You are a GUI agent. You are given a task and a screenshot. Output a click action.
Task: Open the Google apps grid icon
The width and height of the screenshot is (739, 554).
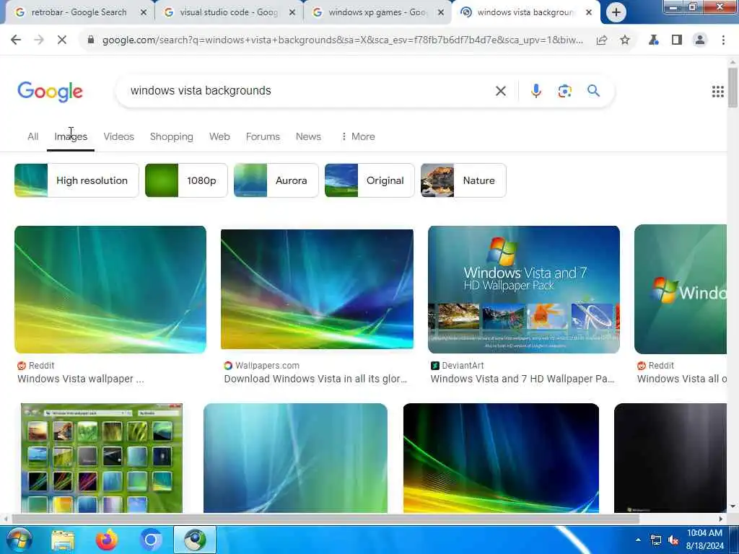[718, 92]
